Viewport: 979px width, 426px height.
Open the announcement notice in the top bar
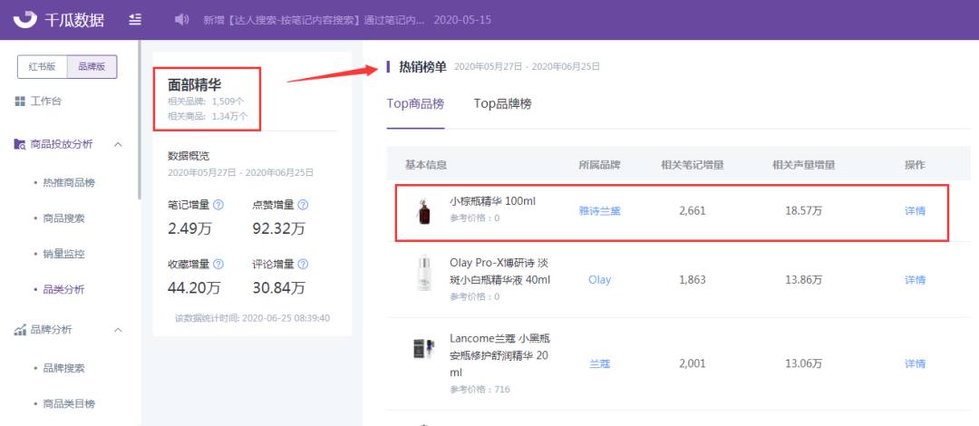(x=314, y=20)
